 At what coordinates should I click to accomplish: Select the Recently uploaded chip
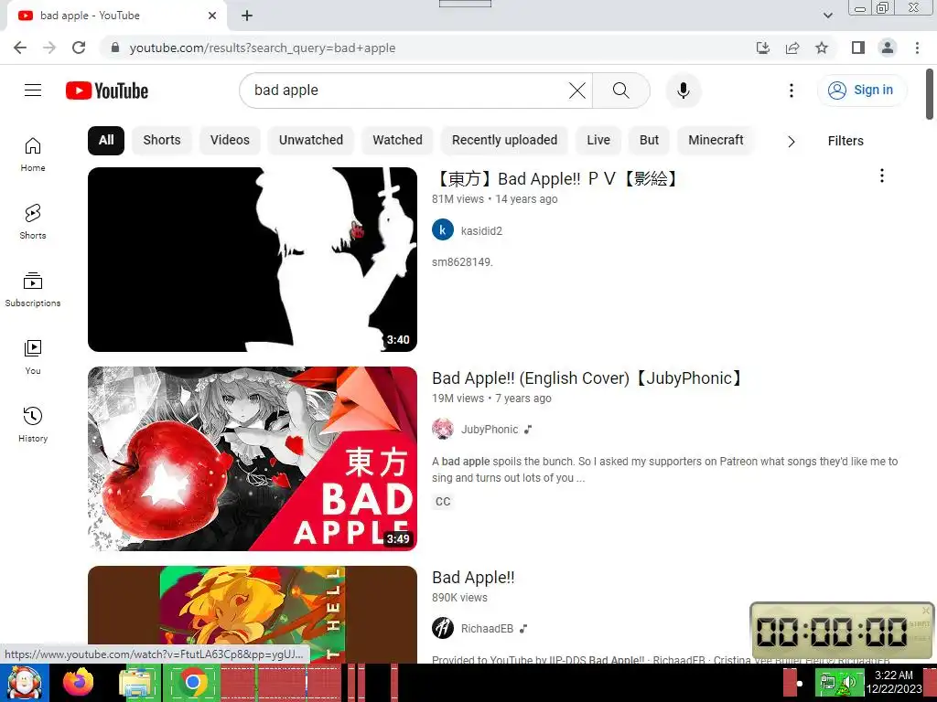(x=504, y=140)
